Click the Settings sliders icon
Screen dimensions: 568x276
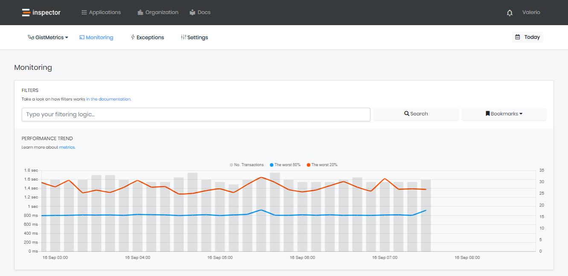(x=184, y=37)
